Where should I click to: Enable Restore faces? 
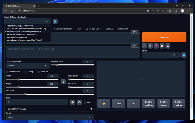[7, 72]
